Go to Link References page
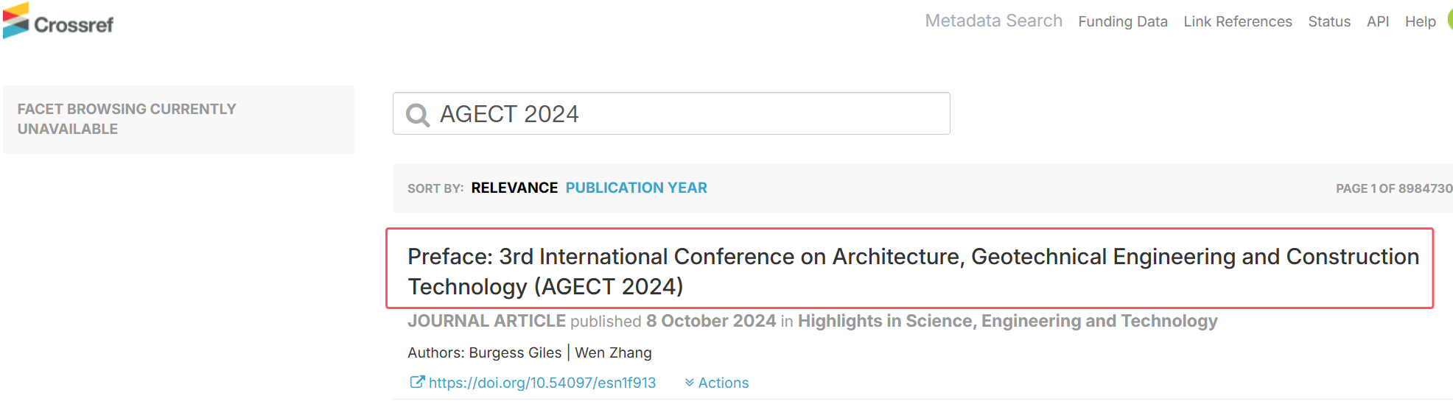The width and height of the screenshot is (1453, 404). [x=1238, y=21]
